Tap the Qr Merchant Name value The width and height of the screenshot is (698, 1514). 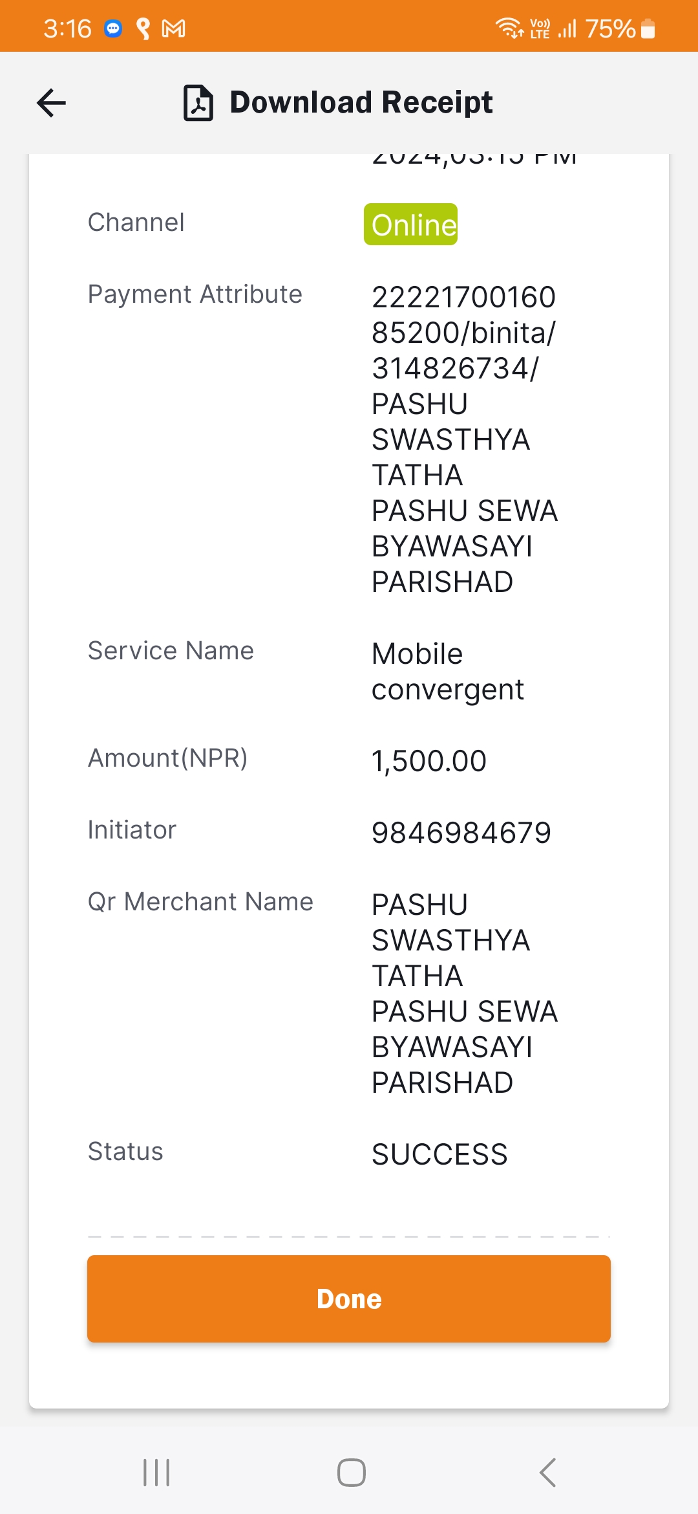click(465, 993)
